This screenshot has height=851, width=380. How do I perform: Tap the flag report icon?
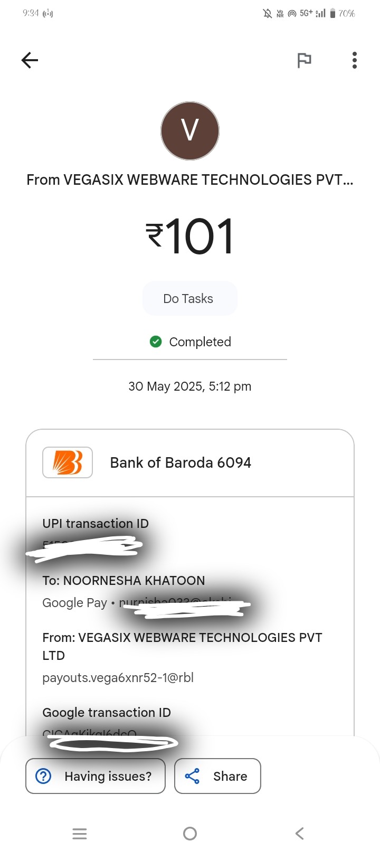[x=304, y=60]
